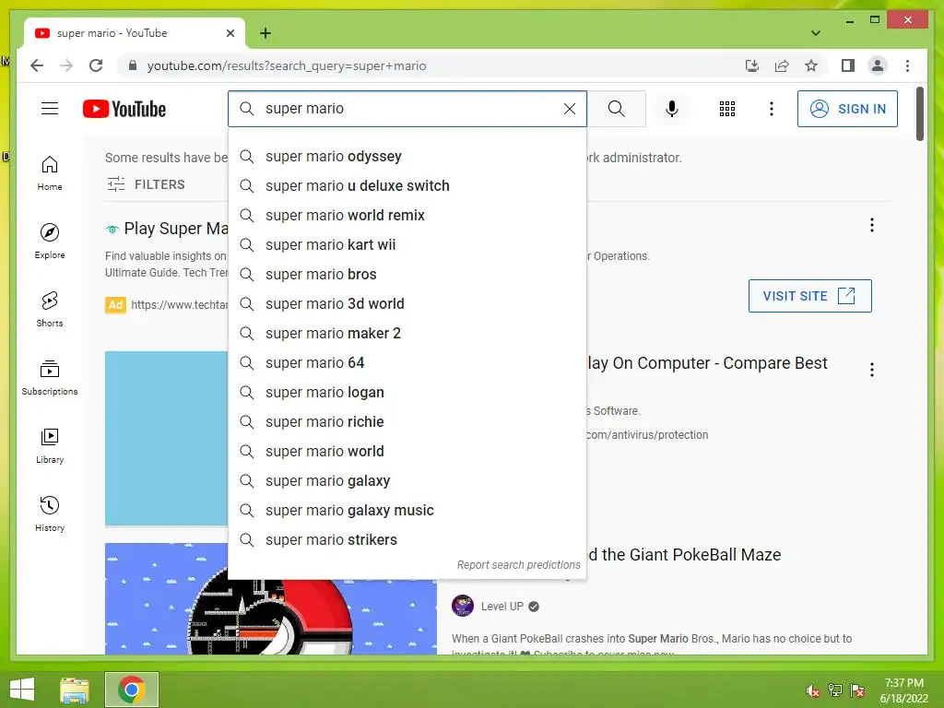Reload the page with the refresh icon
Image resolution: width=944 pixels, height=708 pixels.
[x=96, y=65]
